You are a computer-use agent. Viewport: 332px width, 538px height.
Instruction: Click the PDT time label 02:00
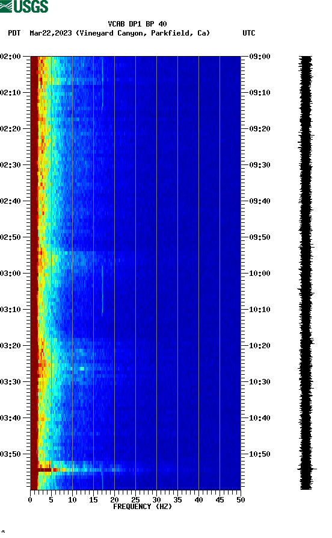[10, 56]
